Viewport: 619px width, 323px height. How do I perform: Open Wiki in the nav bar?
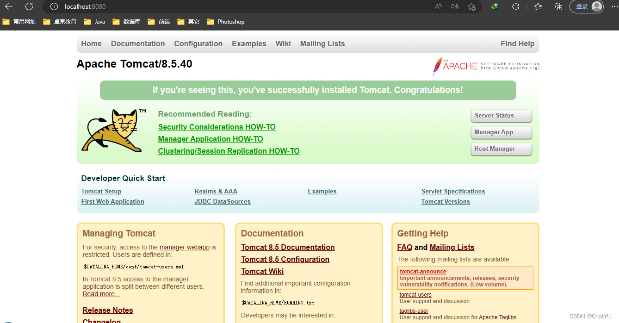(283, 43)
